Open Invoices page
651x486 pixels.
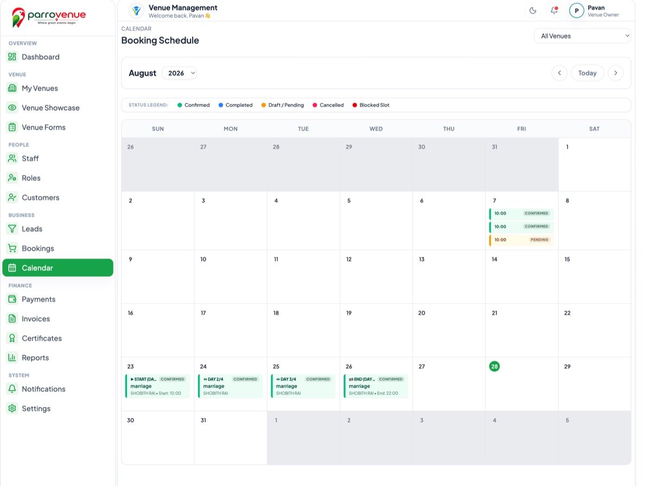58,319
